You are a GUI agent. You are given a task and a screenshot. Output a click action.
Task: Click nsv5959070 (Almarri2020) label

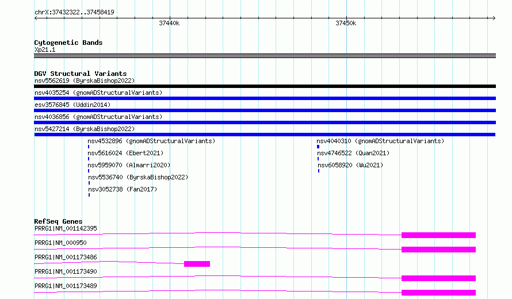click(129, 165)
